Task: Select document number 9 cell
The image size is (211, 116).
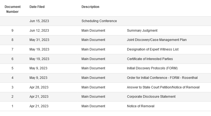Action: (x=12, y=31)
